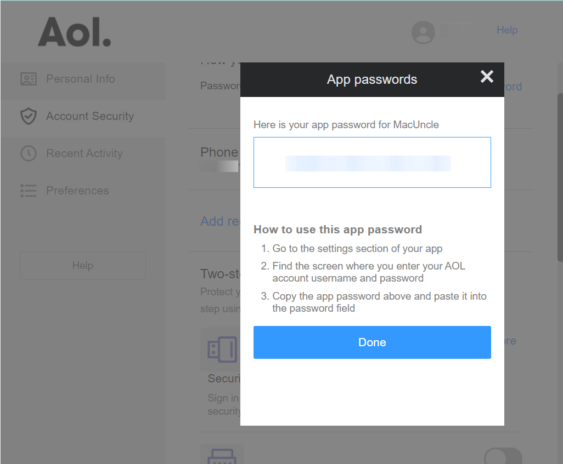
Task: Click the icon below the security key
Action: pyautogui.click(x=222, y=455)
